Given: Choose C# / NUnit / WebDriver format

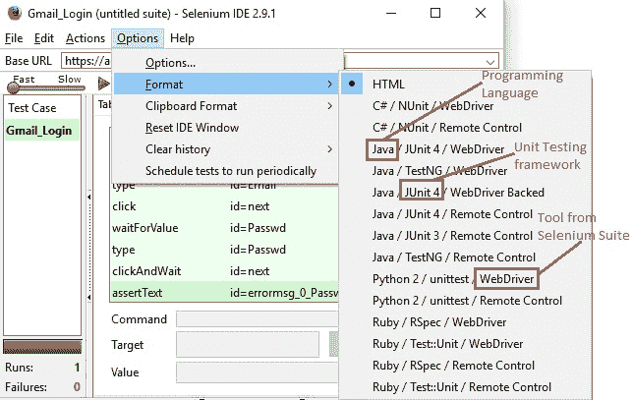Looking at the screenshot, I should pos(432,106).
